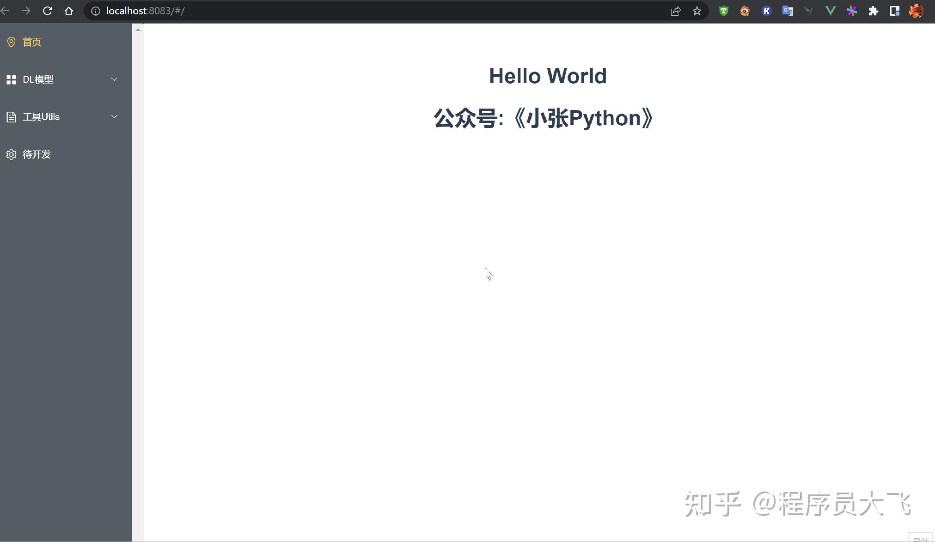
Task: Click the browser share icon in toolbar
Action: [x=676, y=10]
